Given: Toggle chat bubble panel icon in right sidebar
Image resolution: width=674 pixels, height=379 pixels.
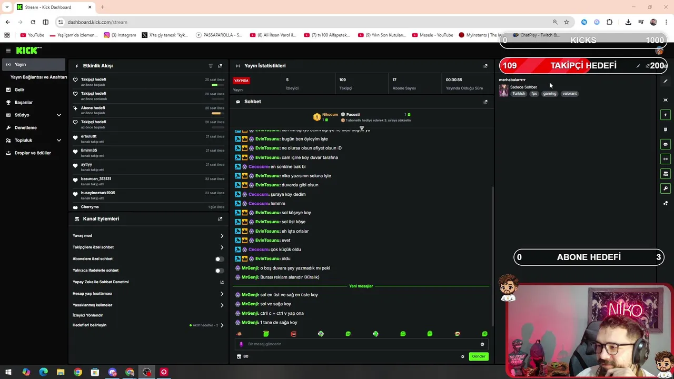Looking at the screenshot, I should tap(666, 144).
